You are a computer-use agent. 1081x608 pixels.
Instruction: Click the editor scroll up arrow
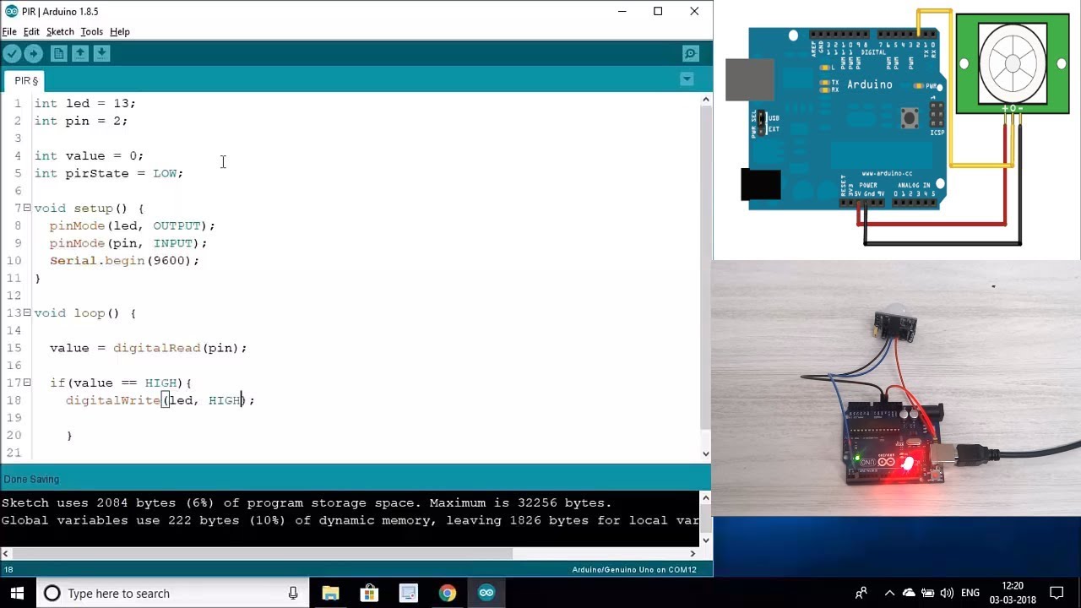click(706, 100)
